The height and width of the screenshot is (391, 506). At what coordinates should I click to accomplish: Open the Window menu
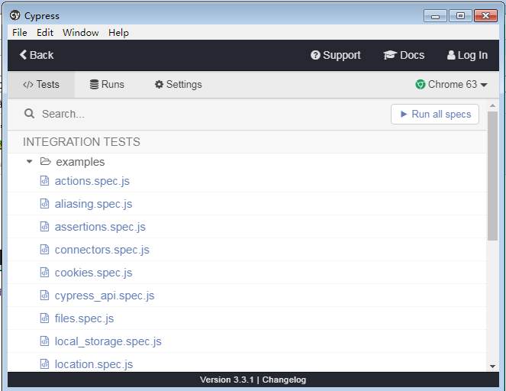click(x=80, y=33)
